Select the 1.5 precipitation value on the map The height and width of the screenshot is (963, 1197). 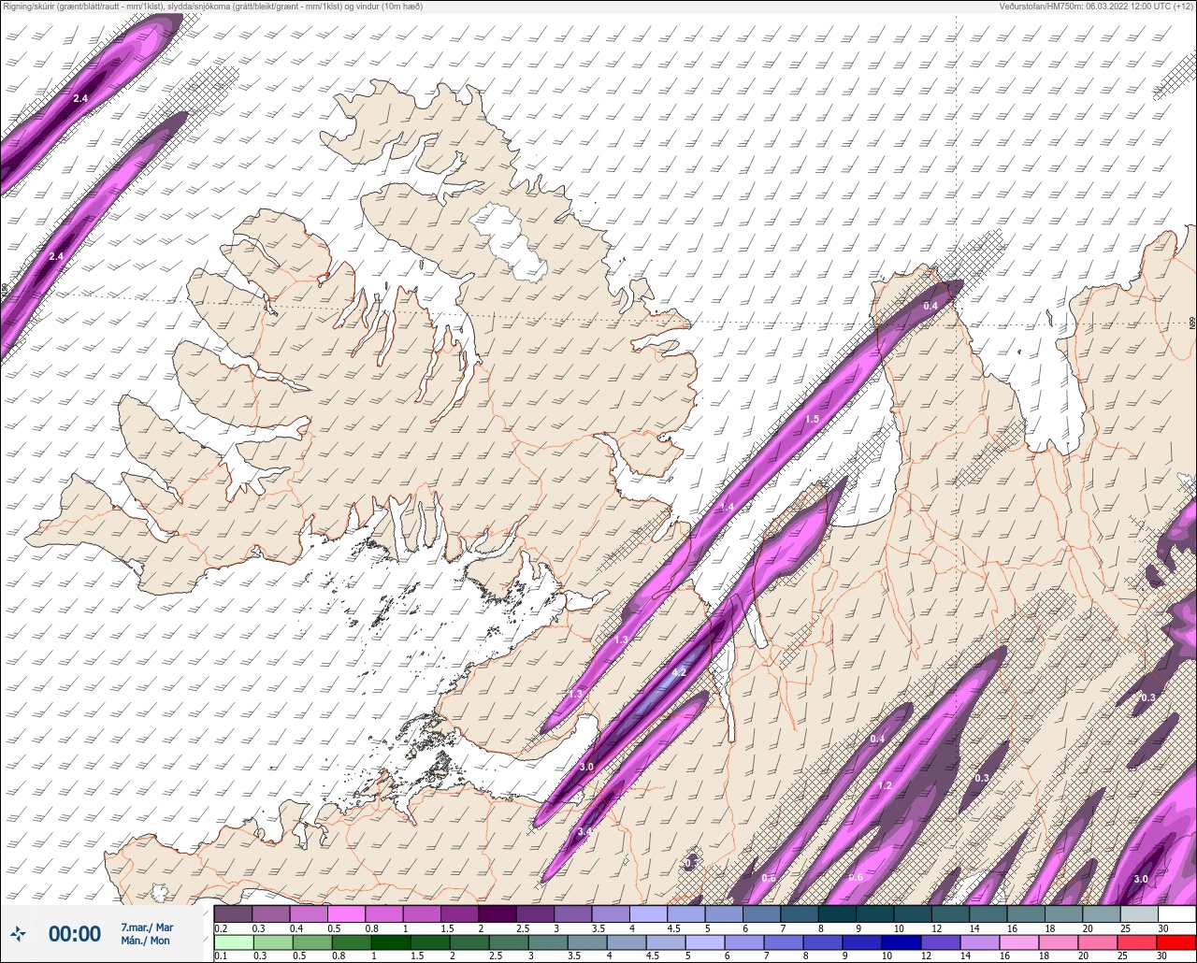pyautogui.click(x=812, y=419)
